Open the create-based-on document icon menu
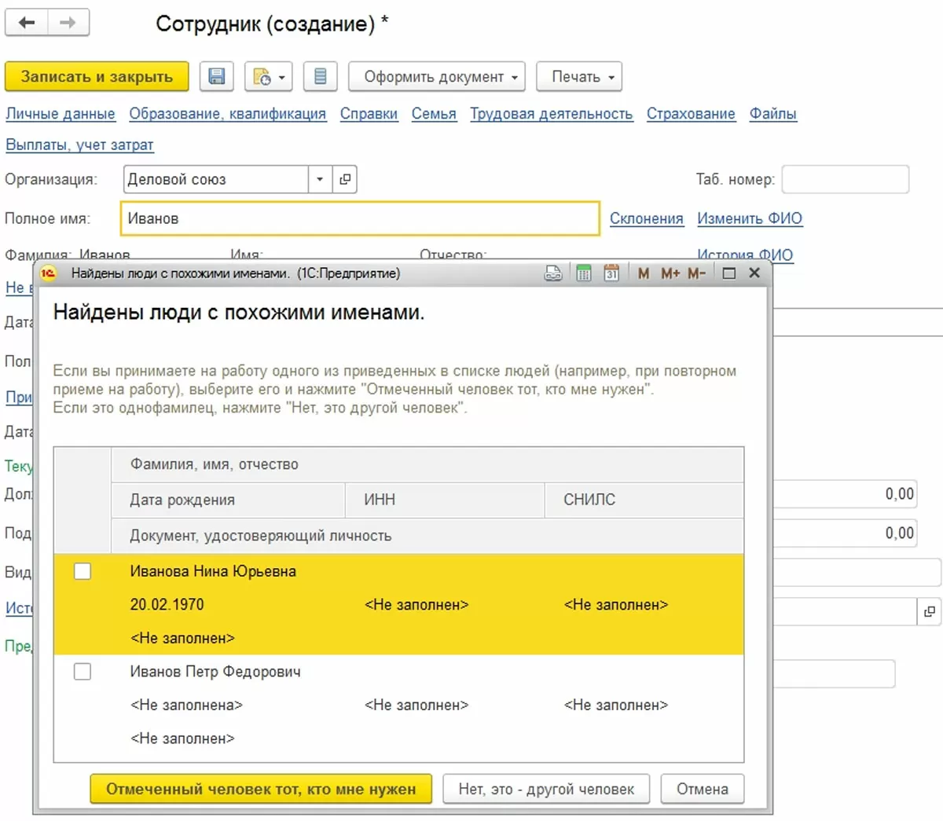 (269, 77)
